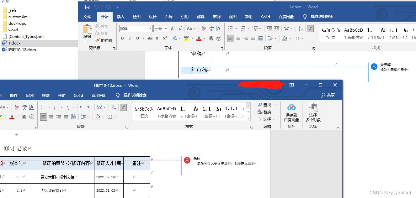The width and height of the screenshot is (416, 198).
Task: Switch to 插入 tab in 1.docx
Action: 121,17
